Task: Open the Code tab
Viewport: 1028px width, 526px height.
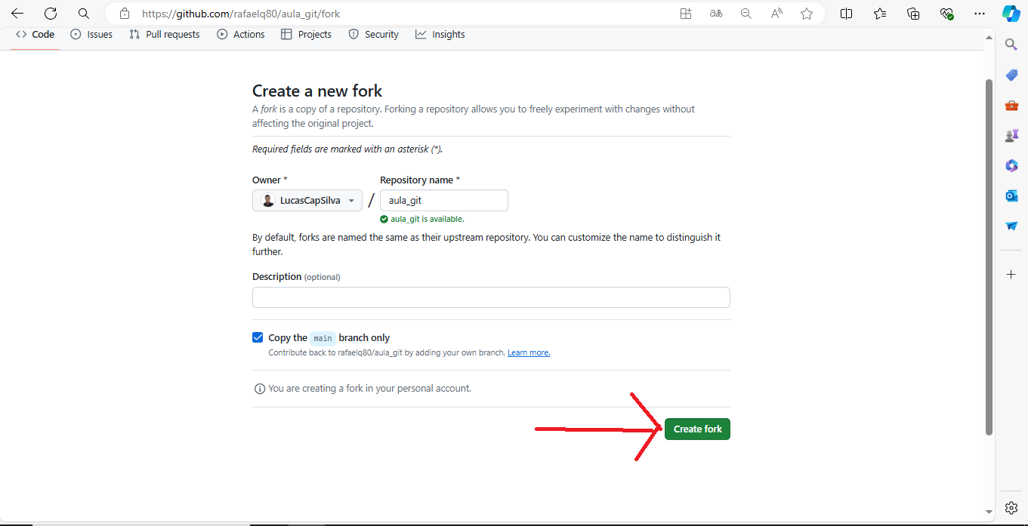Action: coord(35,34)
